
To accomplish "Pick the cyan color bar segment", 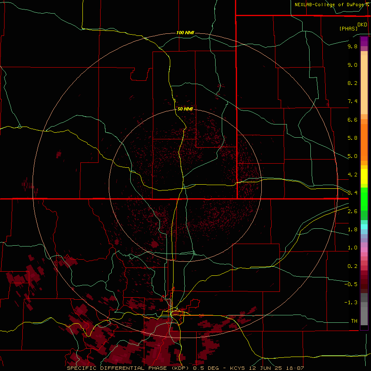I will (364, 227).
